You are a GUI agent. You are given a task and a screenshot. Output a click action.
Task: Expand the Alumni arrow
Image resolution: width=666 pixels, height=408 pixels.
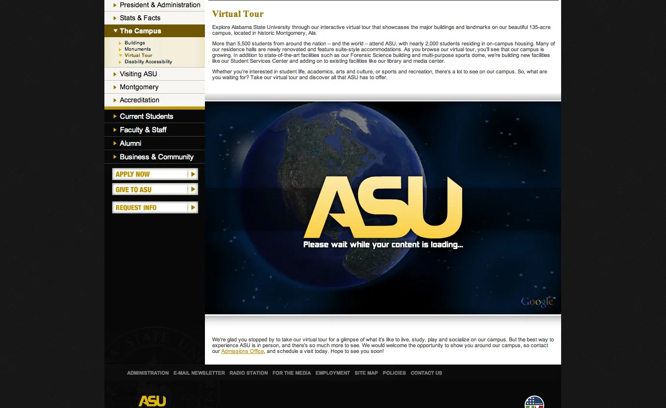115,143
